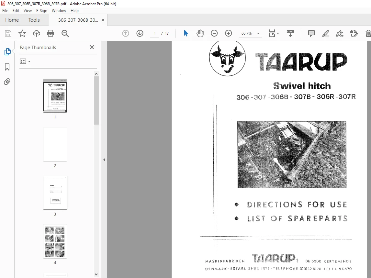Open the View menu
This screenshot has height=278, width=371.
(28, 11)
